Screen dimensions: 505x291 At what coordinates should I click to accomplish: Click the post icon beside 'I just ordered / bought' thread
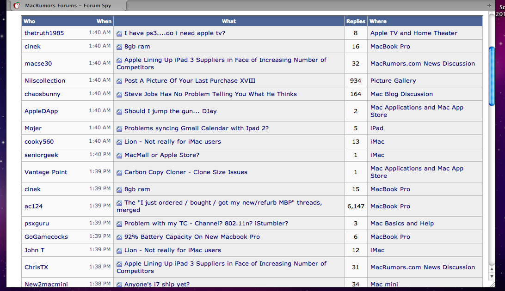[x=119, y=203]
